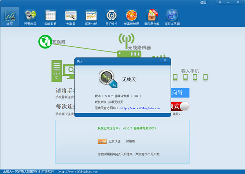245x174 pixels.
Task: Click the 注册 register link in title bar
Action: coord(203,2)
